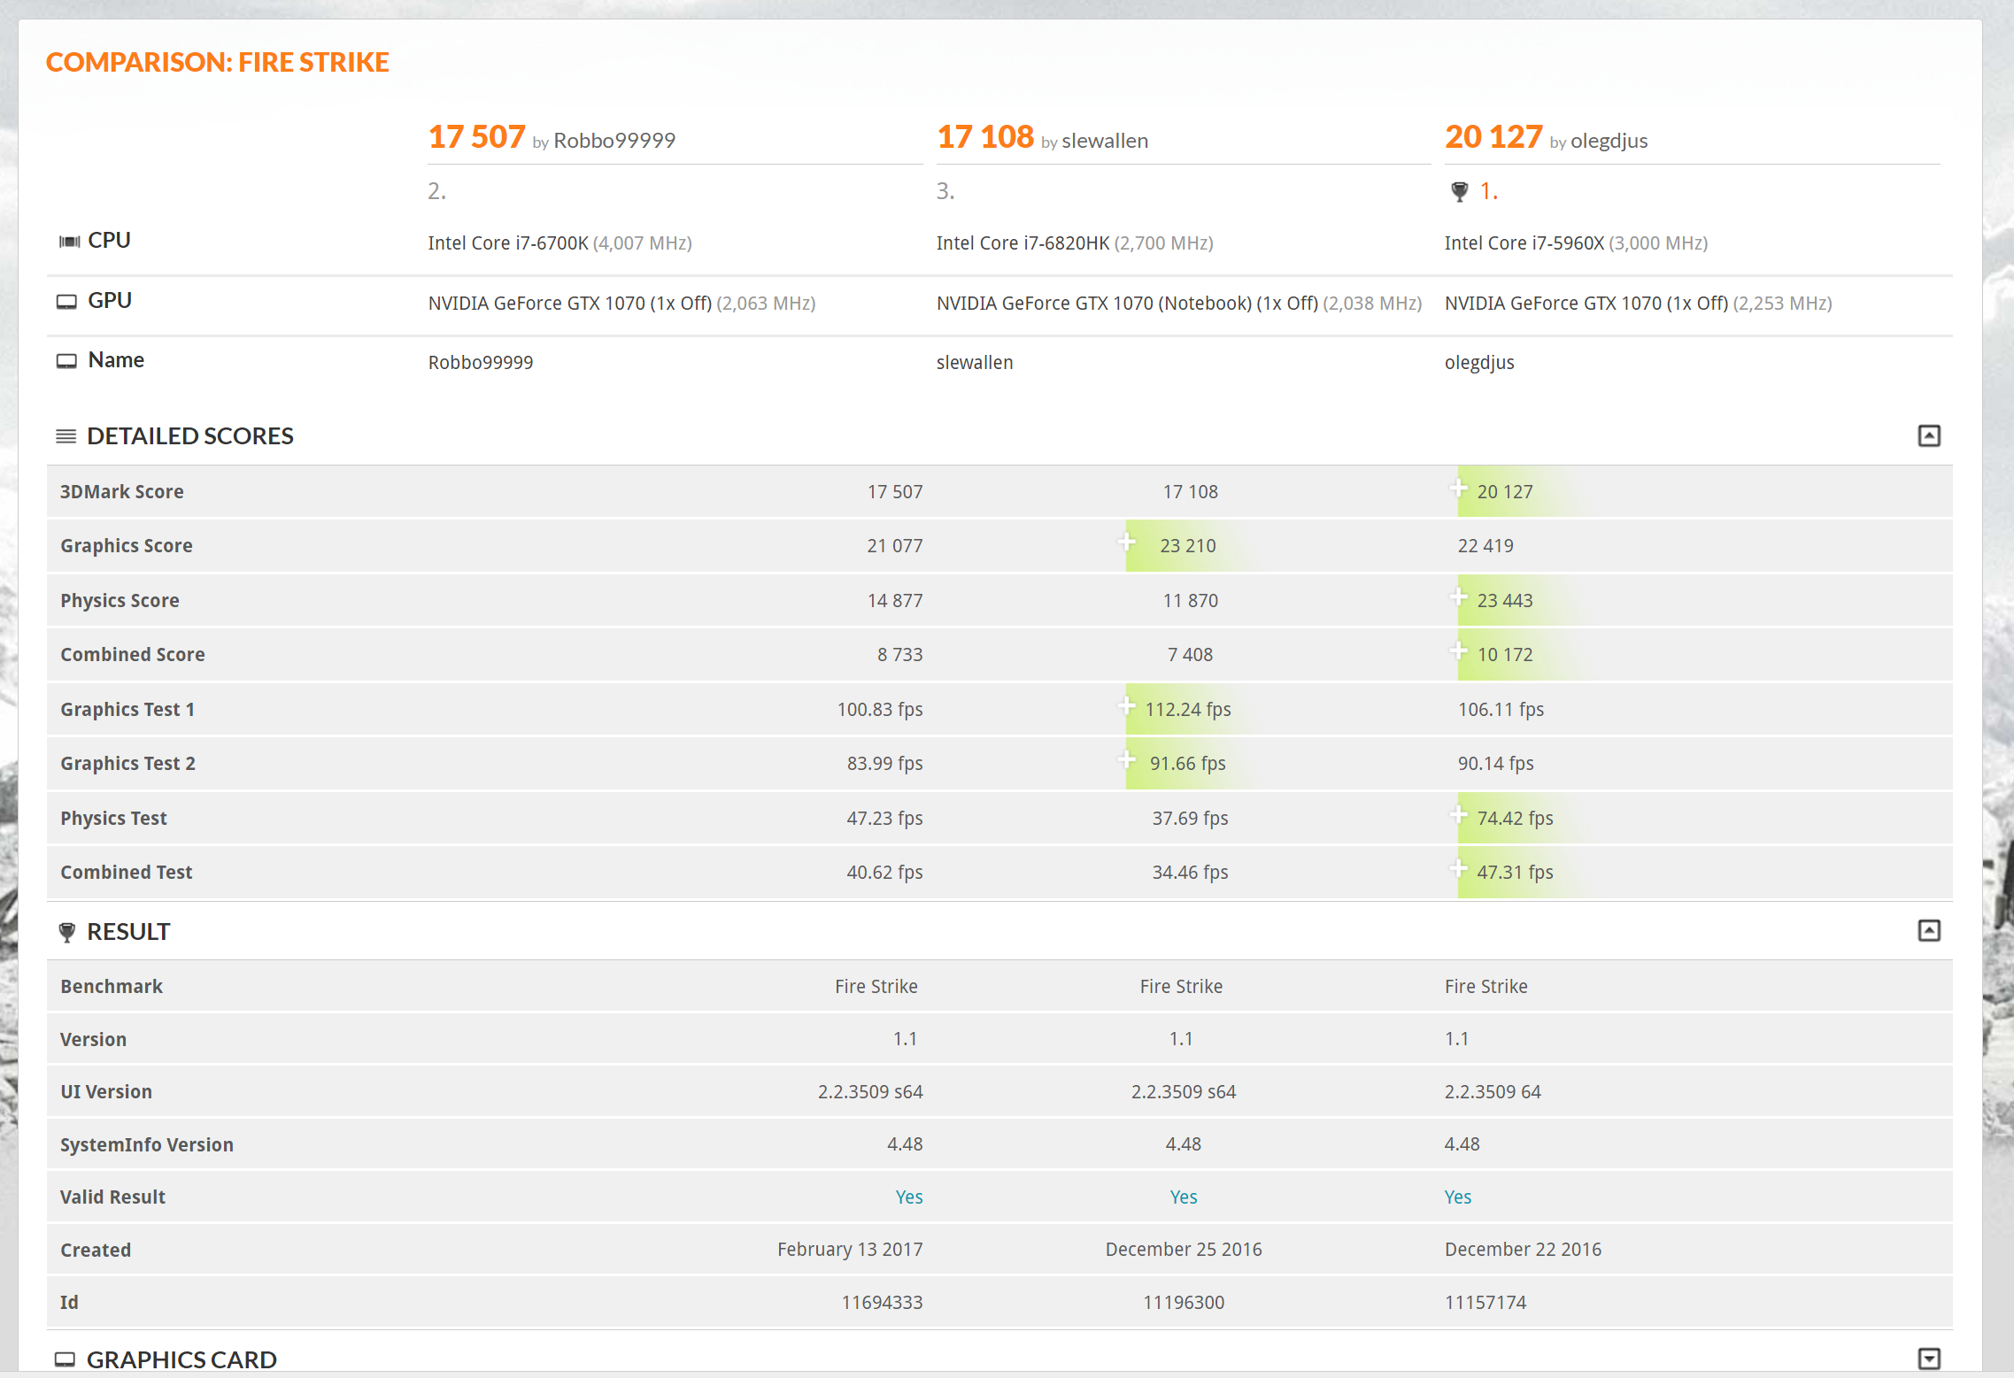The height and width of the screenshot is (1378, 2014).
Task: Click plus marker beside 10 172 combined score
Action: click(x=1458, y=651)
